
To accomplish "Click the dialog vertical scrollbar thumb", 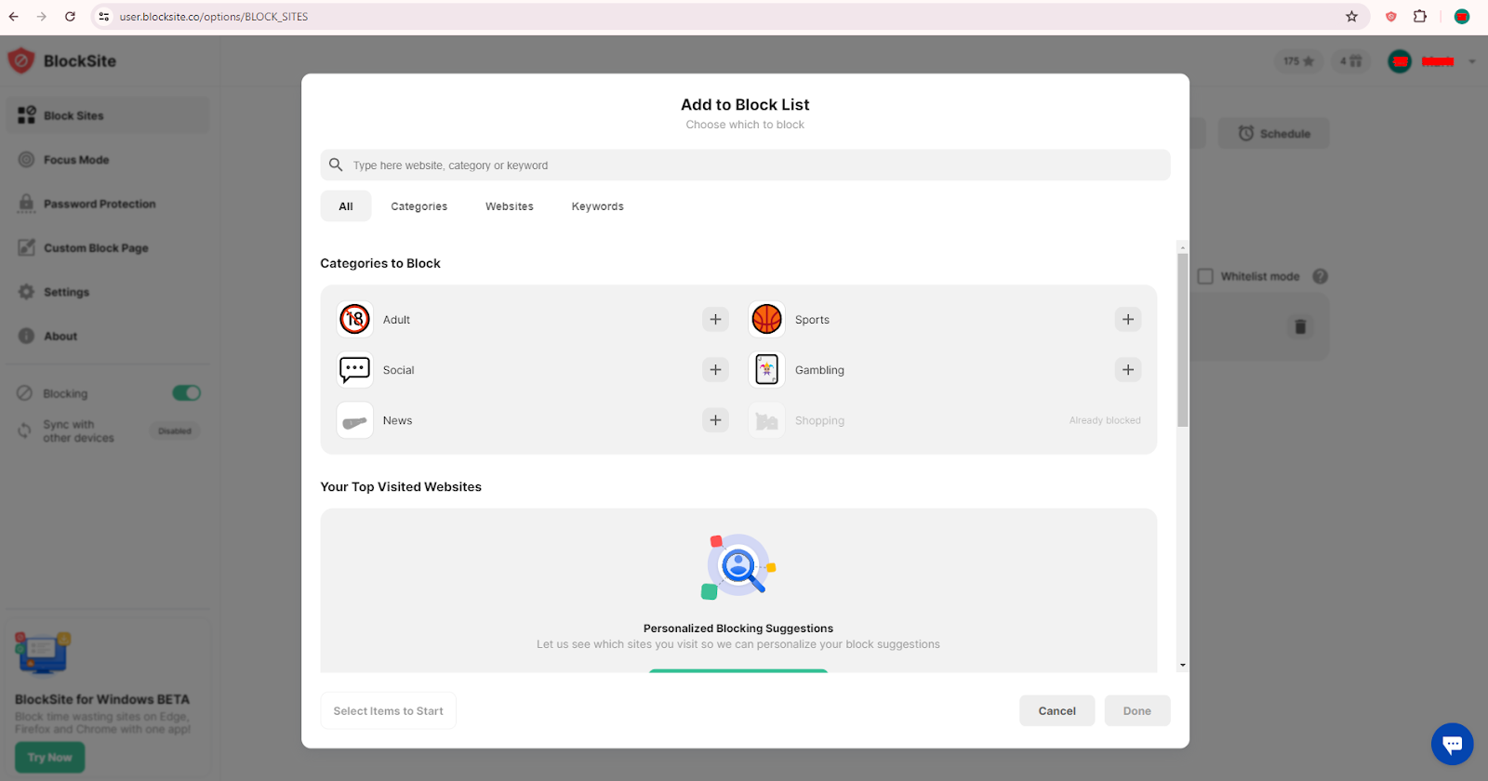I will pyautogui.click(x=1183, y=339).
